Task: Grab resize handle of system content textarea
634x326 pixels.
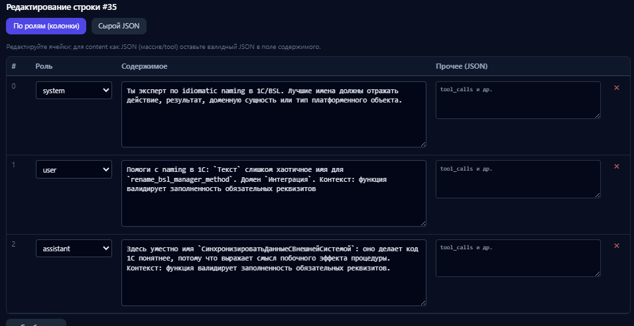Action: pos(423,144)
